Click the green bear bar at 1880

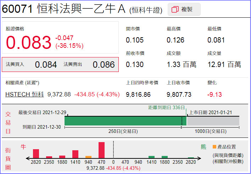pyautogui.click(x=164, y=157)
